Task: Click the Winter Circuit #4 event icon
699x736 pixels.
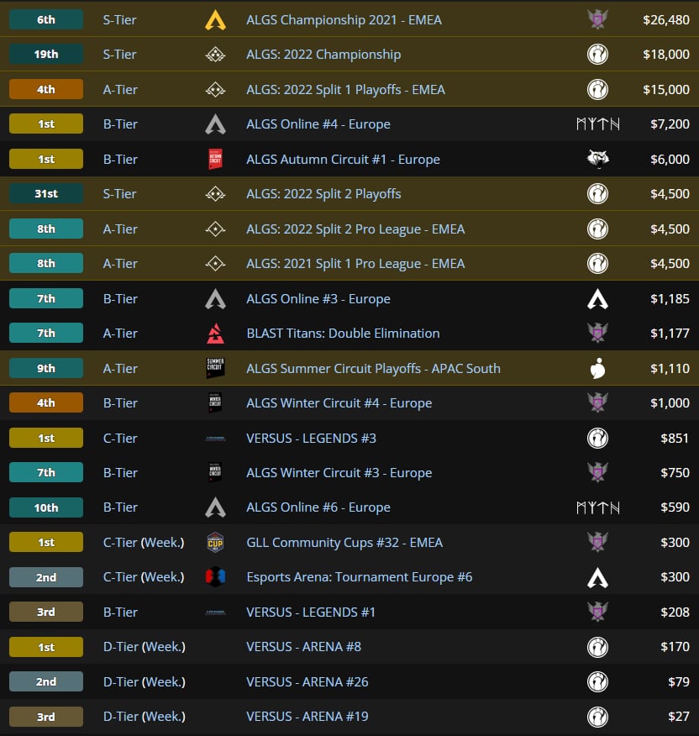Action: tap(215, 403)
